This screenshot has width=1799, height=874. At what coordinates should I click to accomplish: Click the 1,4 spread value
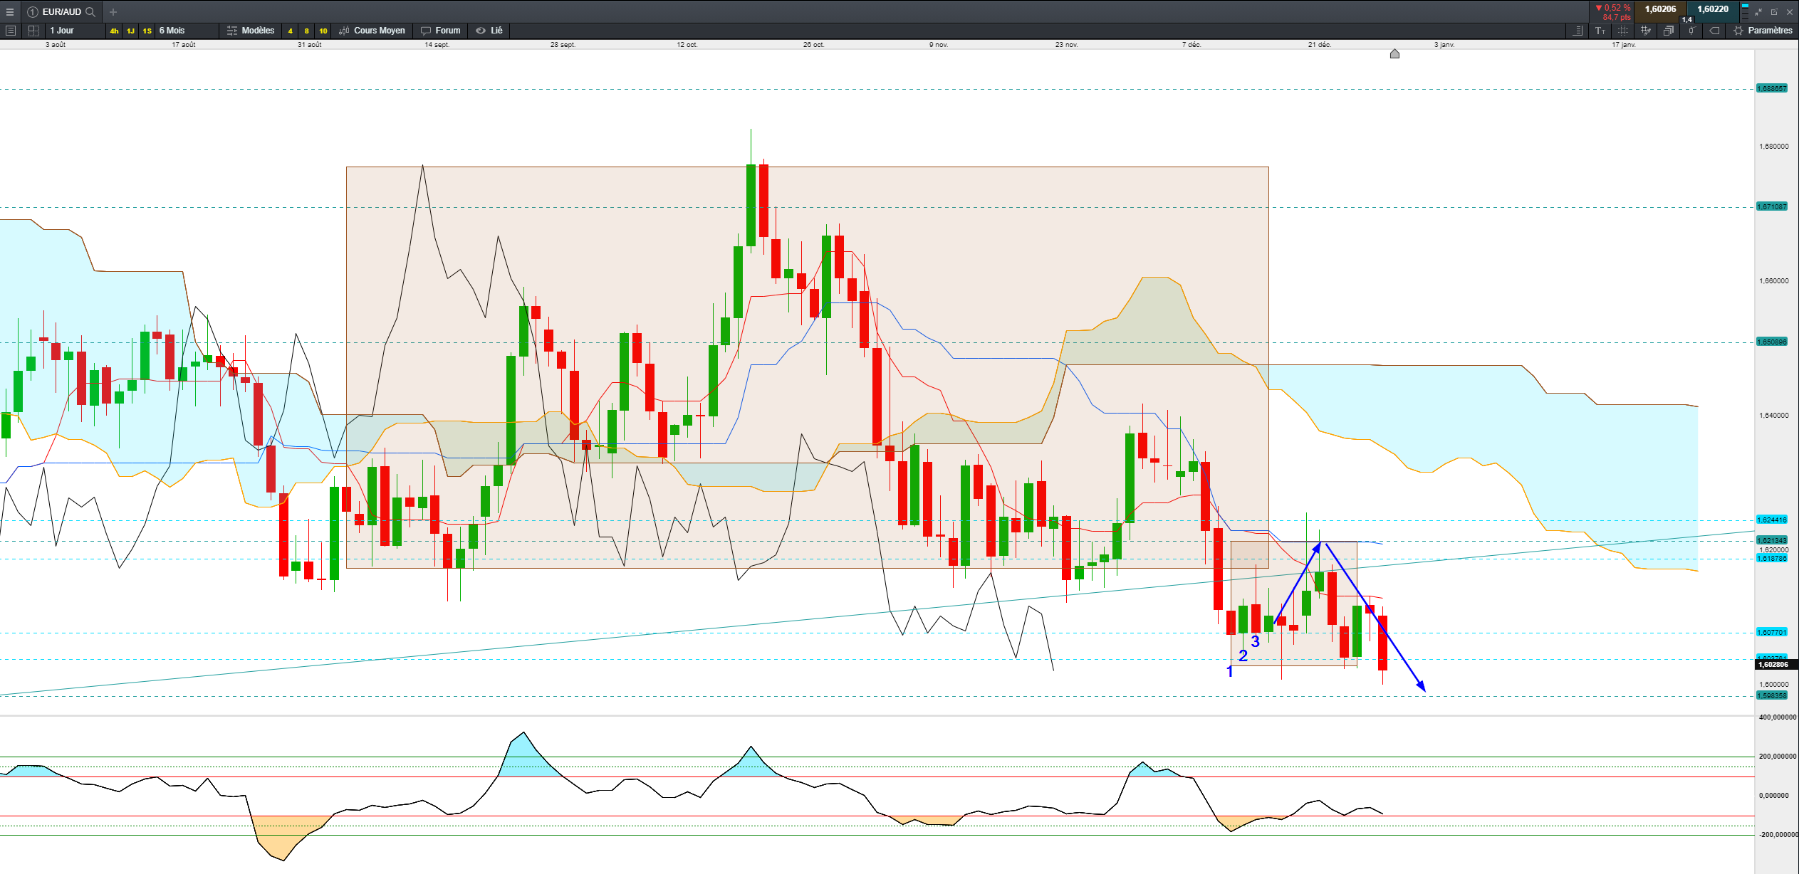pyautogui.click(x=1686, y=20)
